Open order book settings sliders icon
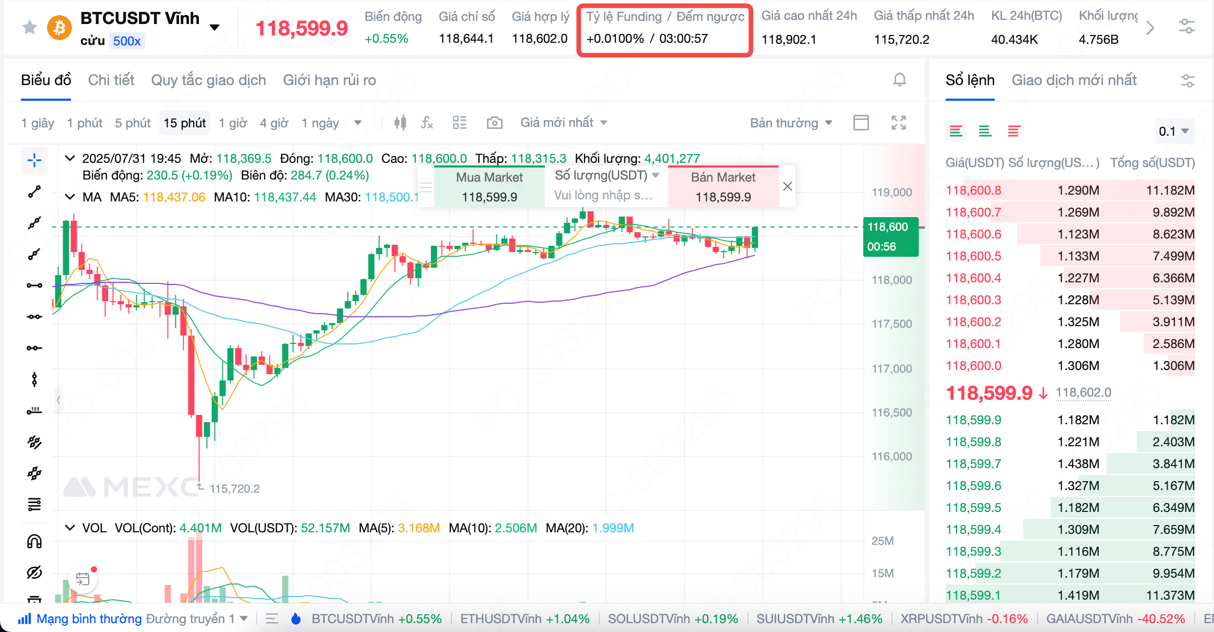 [x=1188, y=80]
